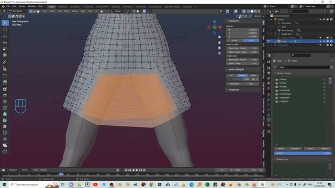Click the timeline play button
This screenshot has height=188, width=335.
(137, 170)
